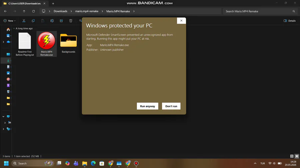Viewport: 300px width, 168px height.
Task: Click the Copy icon in toolbar
Action: (33, 21)
